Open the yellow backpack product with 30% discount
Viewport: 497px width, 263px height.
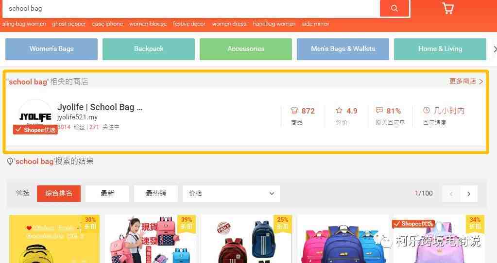[54, 239]
